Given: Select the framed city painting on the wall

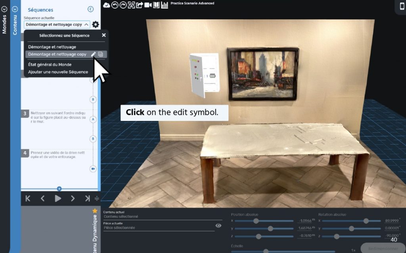Looking at the screenshot, I should [263, 74].
